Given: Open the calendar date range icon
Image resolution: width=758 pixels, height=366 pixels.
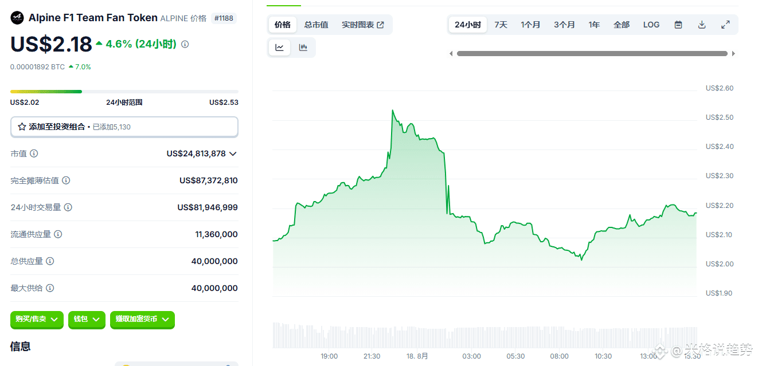Looking at the screenshot, I should coord(678,25).
